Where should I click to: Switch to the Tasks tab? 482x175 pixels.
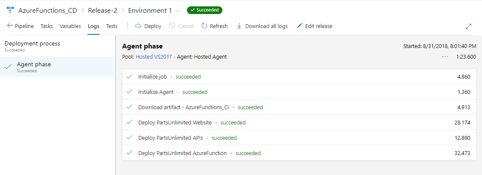tap(47, 26)
